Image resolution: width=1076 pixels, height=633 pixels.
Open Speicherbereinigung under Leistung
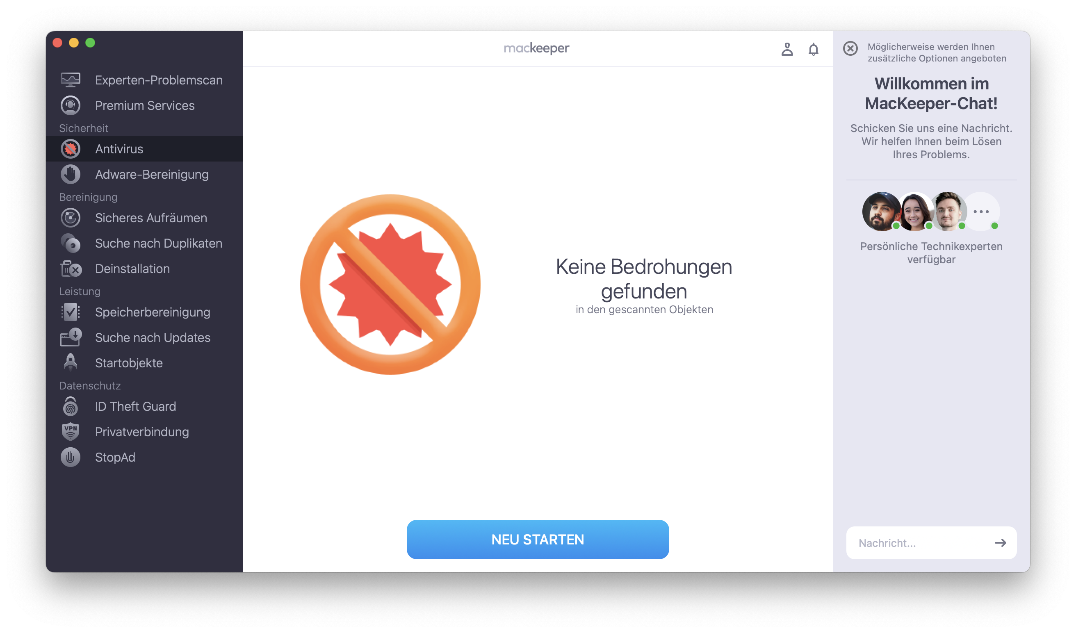153,312
